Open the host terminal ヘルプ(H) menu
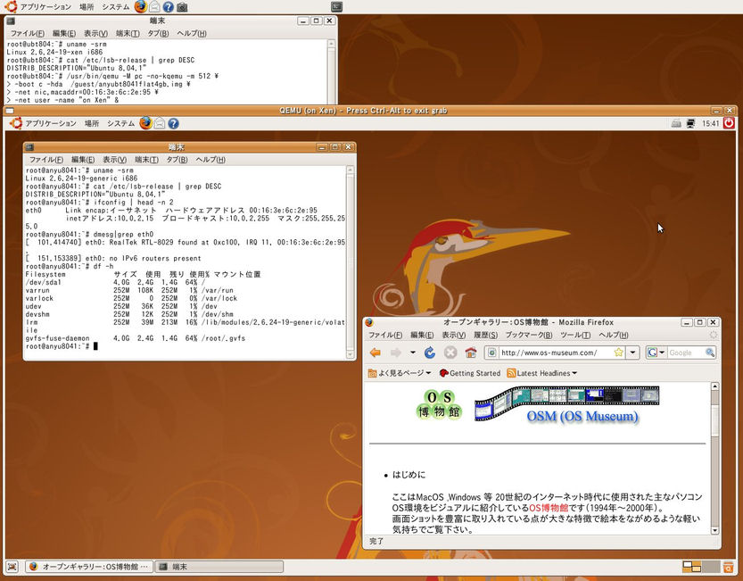Viewport: 743px width, 581px height. [192, 34]
